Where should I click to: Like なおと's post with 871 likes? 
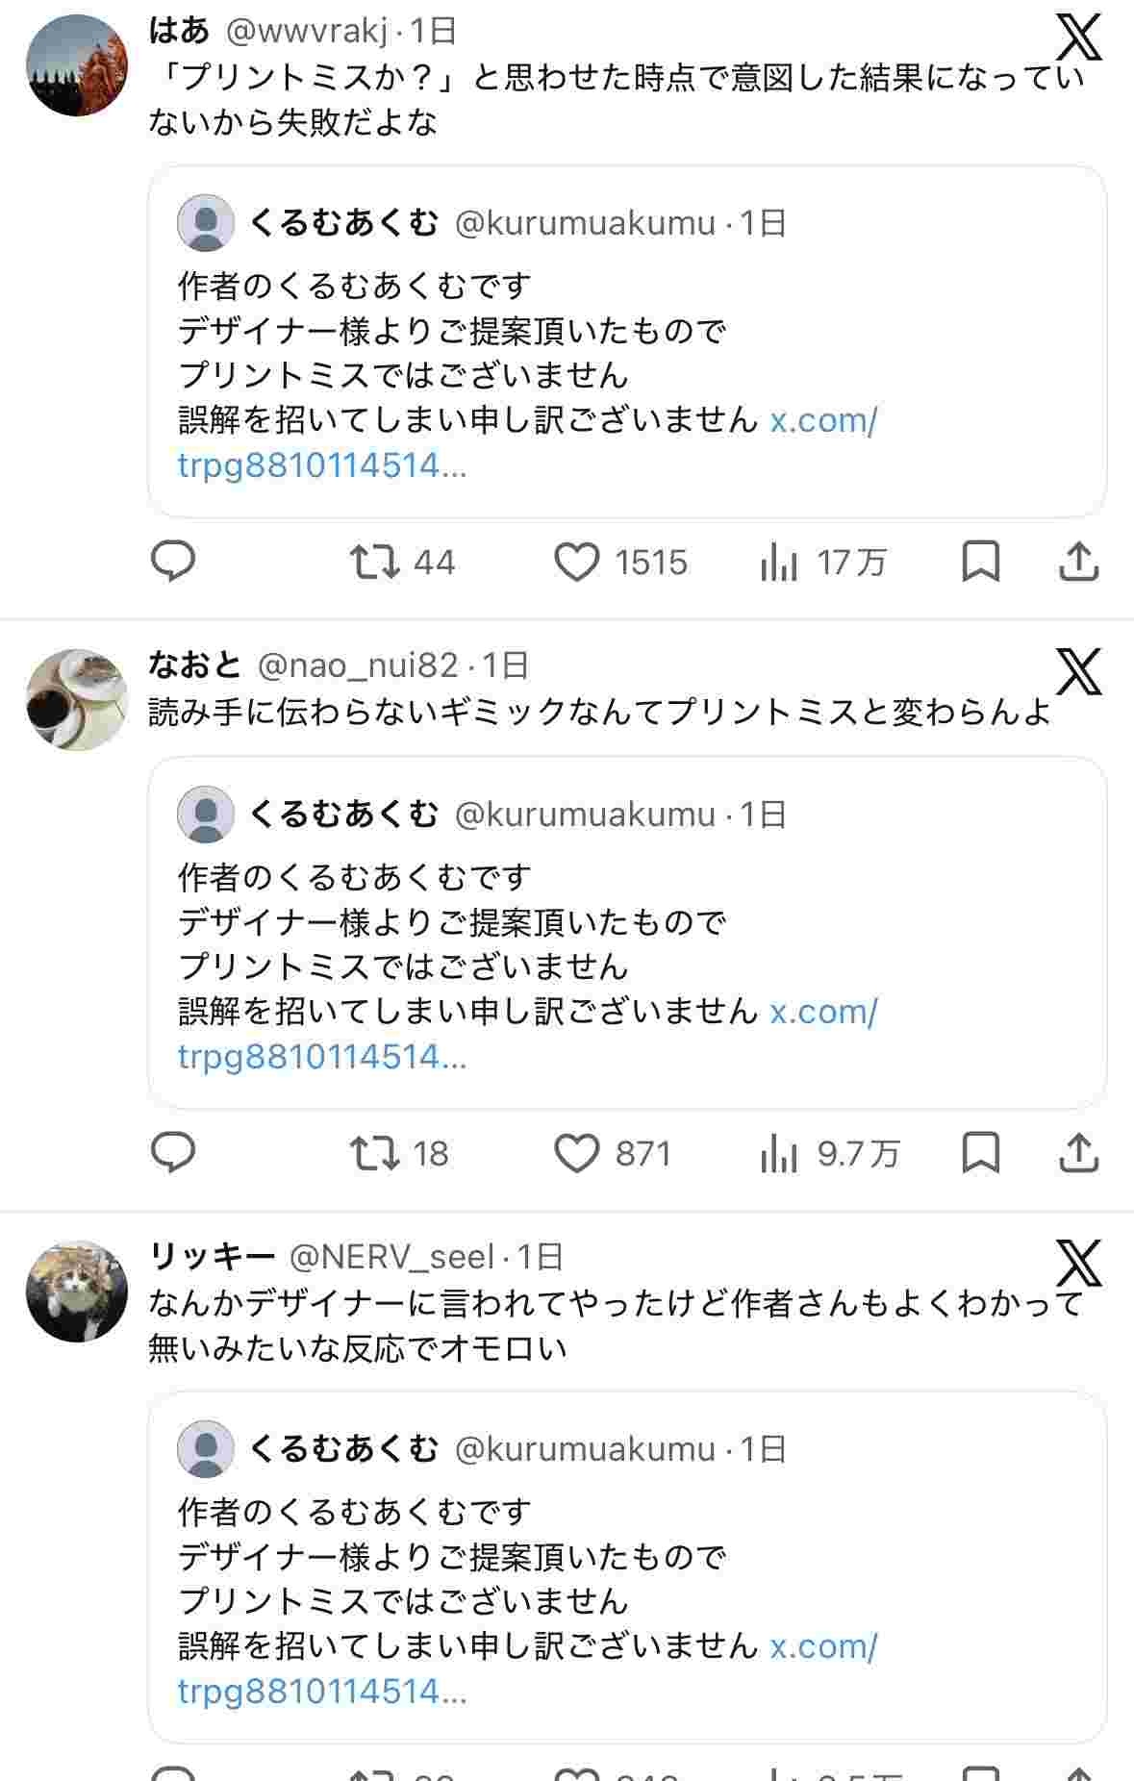576,1153
